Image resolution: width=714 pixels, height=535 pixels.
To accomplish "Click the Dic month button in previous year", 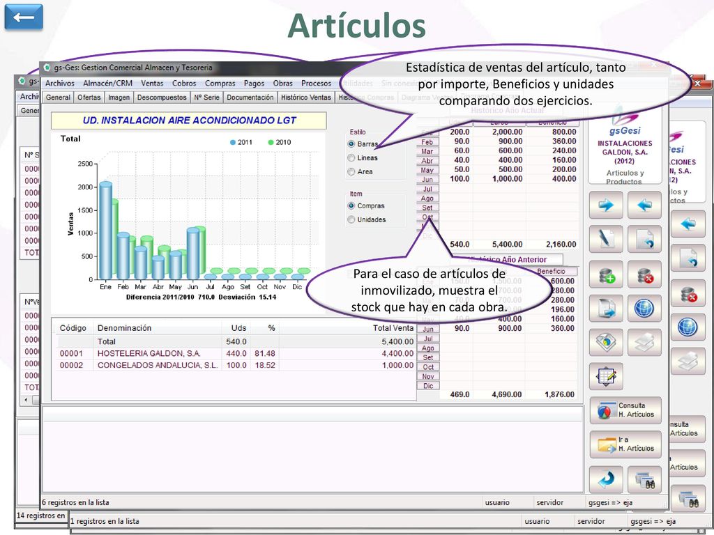I will 428,386.
